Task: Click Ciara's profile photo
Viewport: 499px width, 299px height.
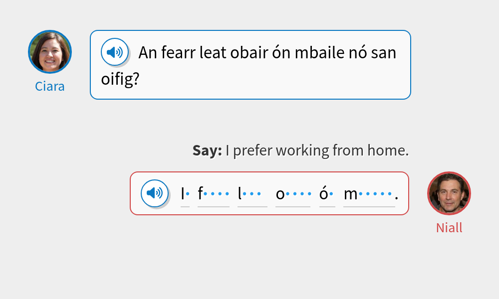Action: coord(50,51)
